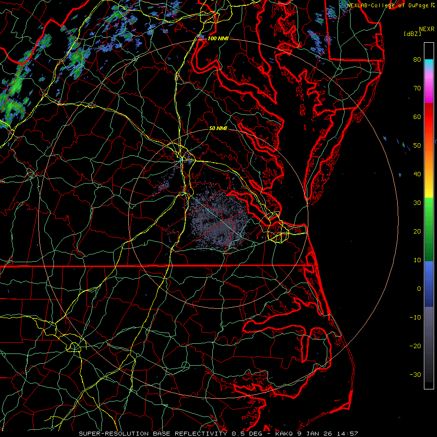Click the 100 NMI range ring label
The image size is (437, 437).
(x=218, y=38)
